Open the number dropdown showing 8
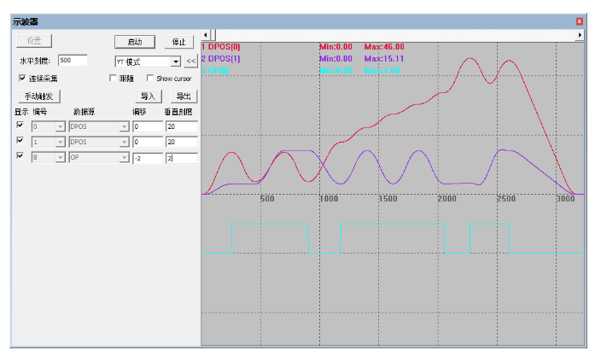Screen dimensions: 601x362 click(60, 158)
